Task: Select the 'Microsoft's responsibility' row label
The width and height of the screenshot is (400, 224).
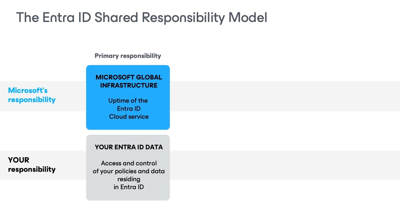Action: coord(32,95)
